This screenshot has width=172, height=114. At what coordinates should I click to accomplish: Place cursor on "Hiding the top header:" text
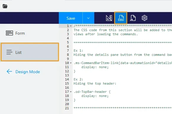click(95, 83)
